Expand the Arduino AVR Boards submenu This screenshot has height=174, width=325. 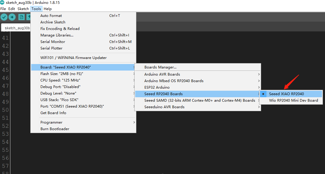tap(198, 74)
